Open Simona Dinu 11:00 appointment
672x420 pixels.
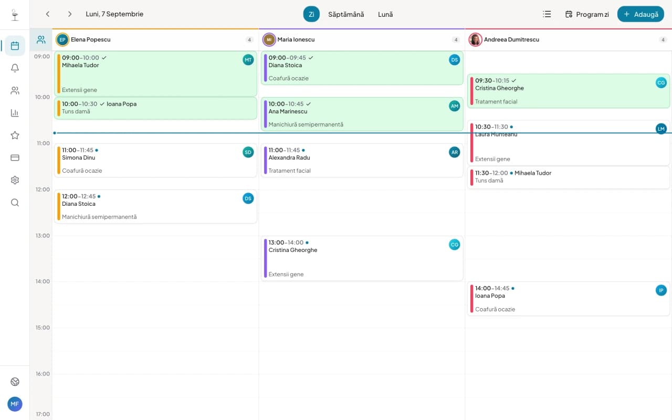tap(155, 160)
